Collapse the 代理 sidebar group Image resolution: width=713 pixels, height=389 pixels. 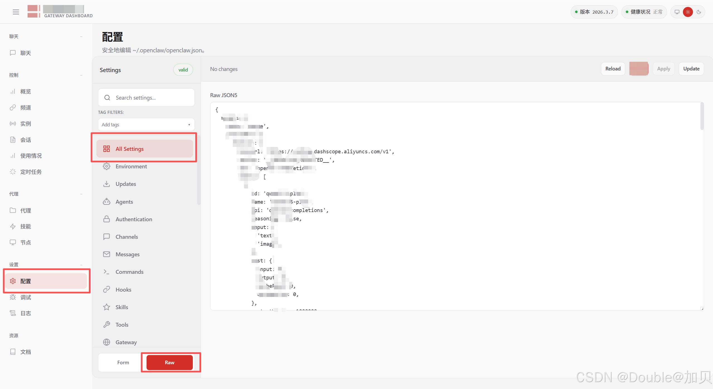(81, 194)
